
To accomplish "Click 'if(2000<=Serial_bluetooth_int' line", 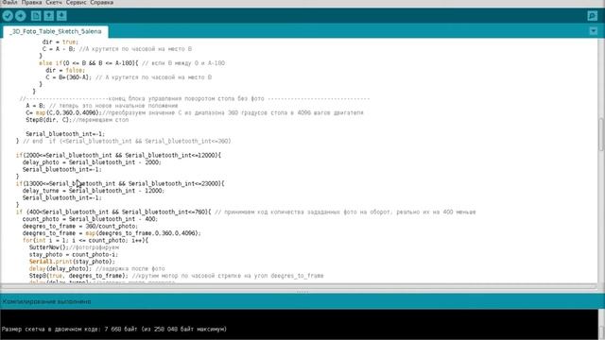I will pos(118,155).
